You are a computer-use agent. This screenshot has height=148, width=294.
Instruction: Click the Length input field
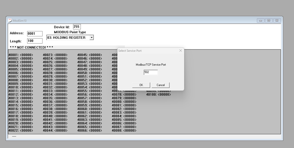point(35,41)
